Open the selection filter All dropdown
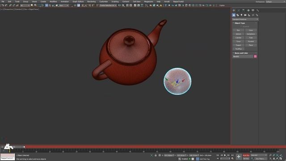The image size is (286, 161). click(25, 5)
